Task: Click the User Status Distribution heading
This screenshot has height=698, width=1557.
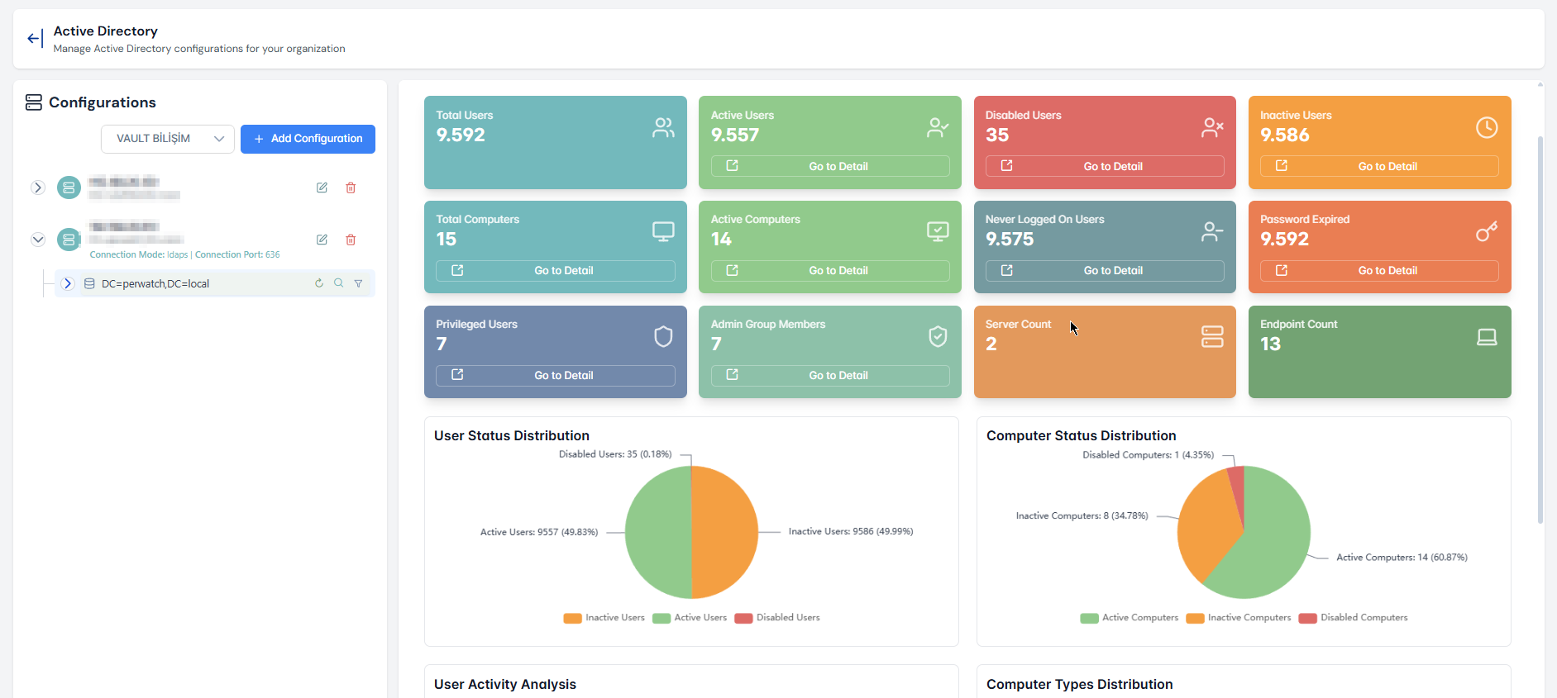Action: tap(512, 435)
